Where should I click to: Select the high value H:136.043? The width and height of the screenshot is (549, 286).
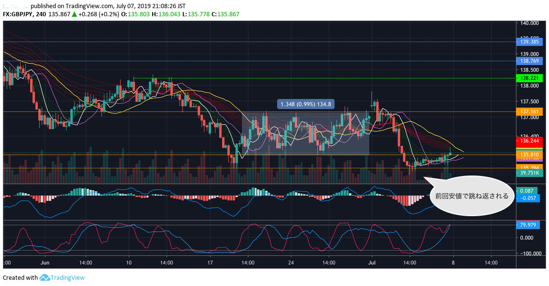[x=166, y=14]
